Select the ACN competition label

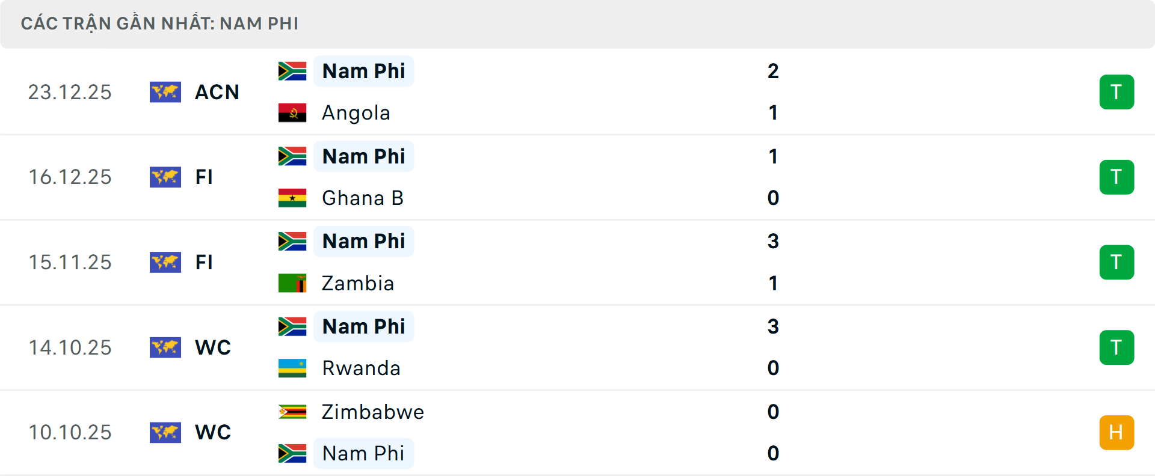(x=217, y=92)
